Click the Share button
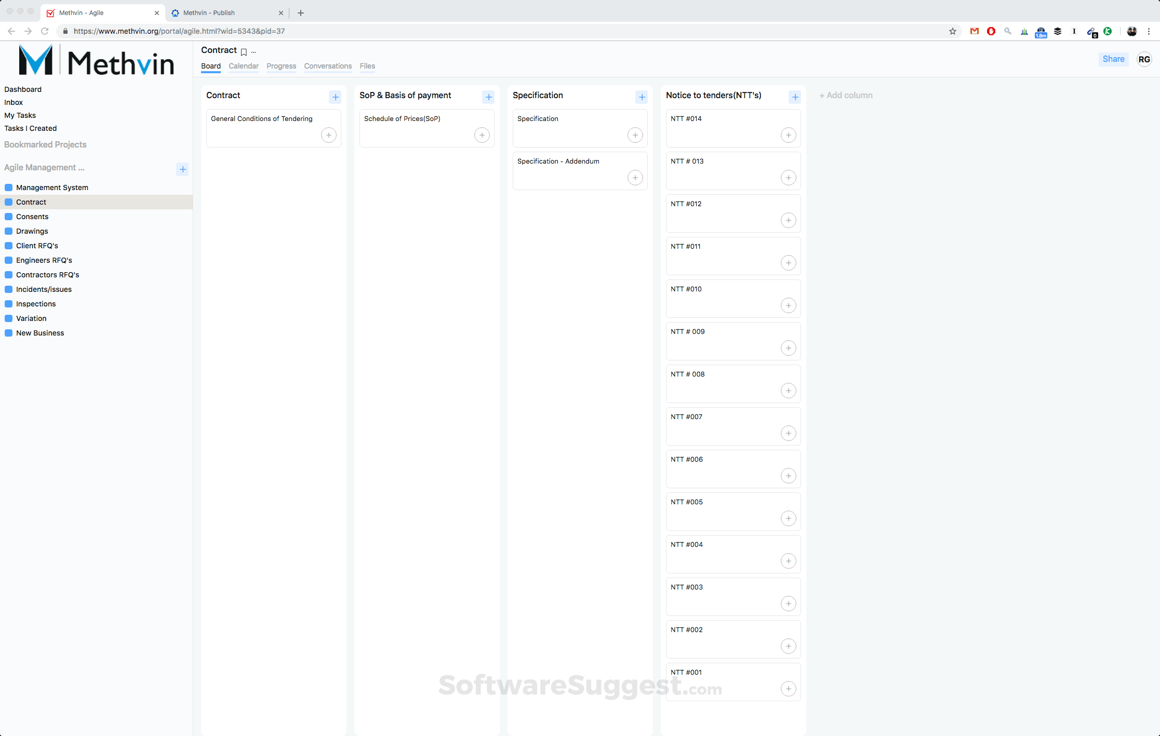 pos(1113,59)
